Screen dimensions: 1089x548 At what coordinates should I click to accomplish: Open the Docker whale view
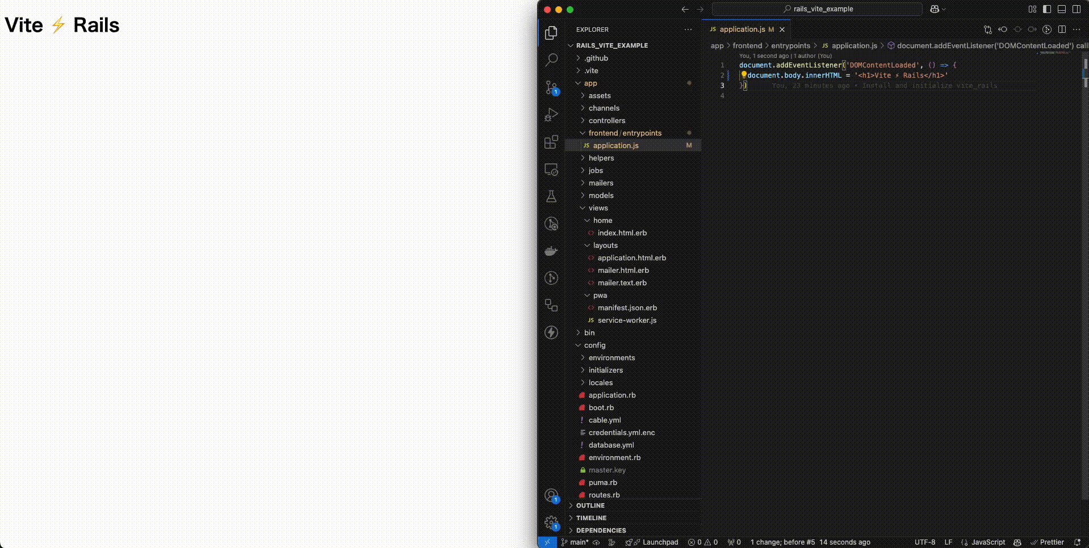click(551, 251)
